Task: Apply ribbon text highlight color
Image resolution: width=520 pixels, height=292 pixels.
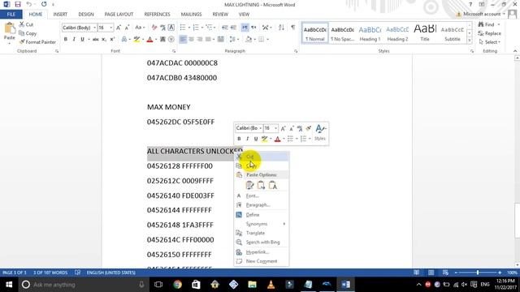Action: pos(136,40)
